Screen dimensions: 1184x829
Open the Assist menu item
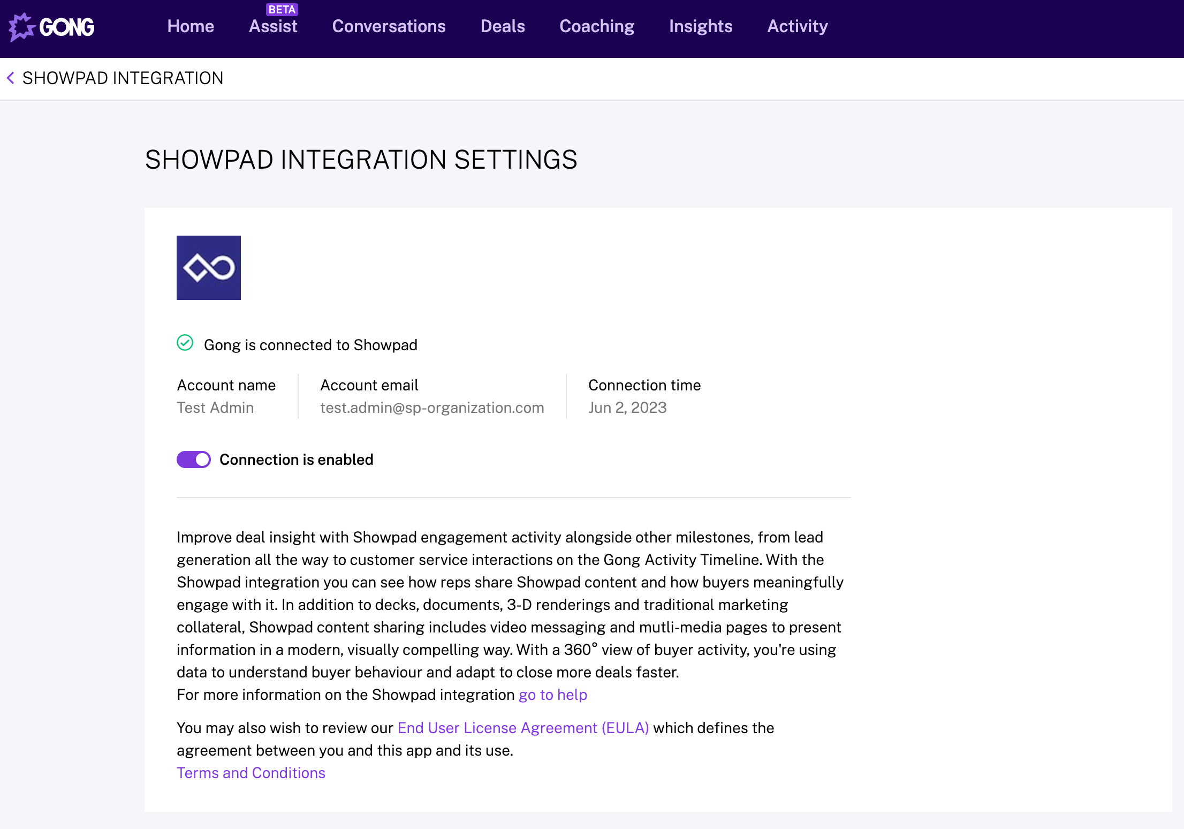pos(273,26)
